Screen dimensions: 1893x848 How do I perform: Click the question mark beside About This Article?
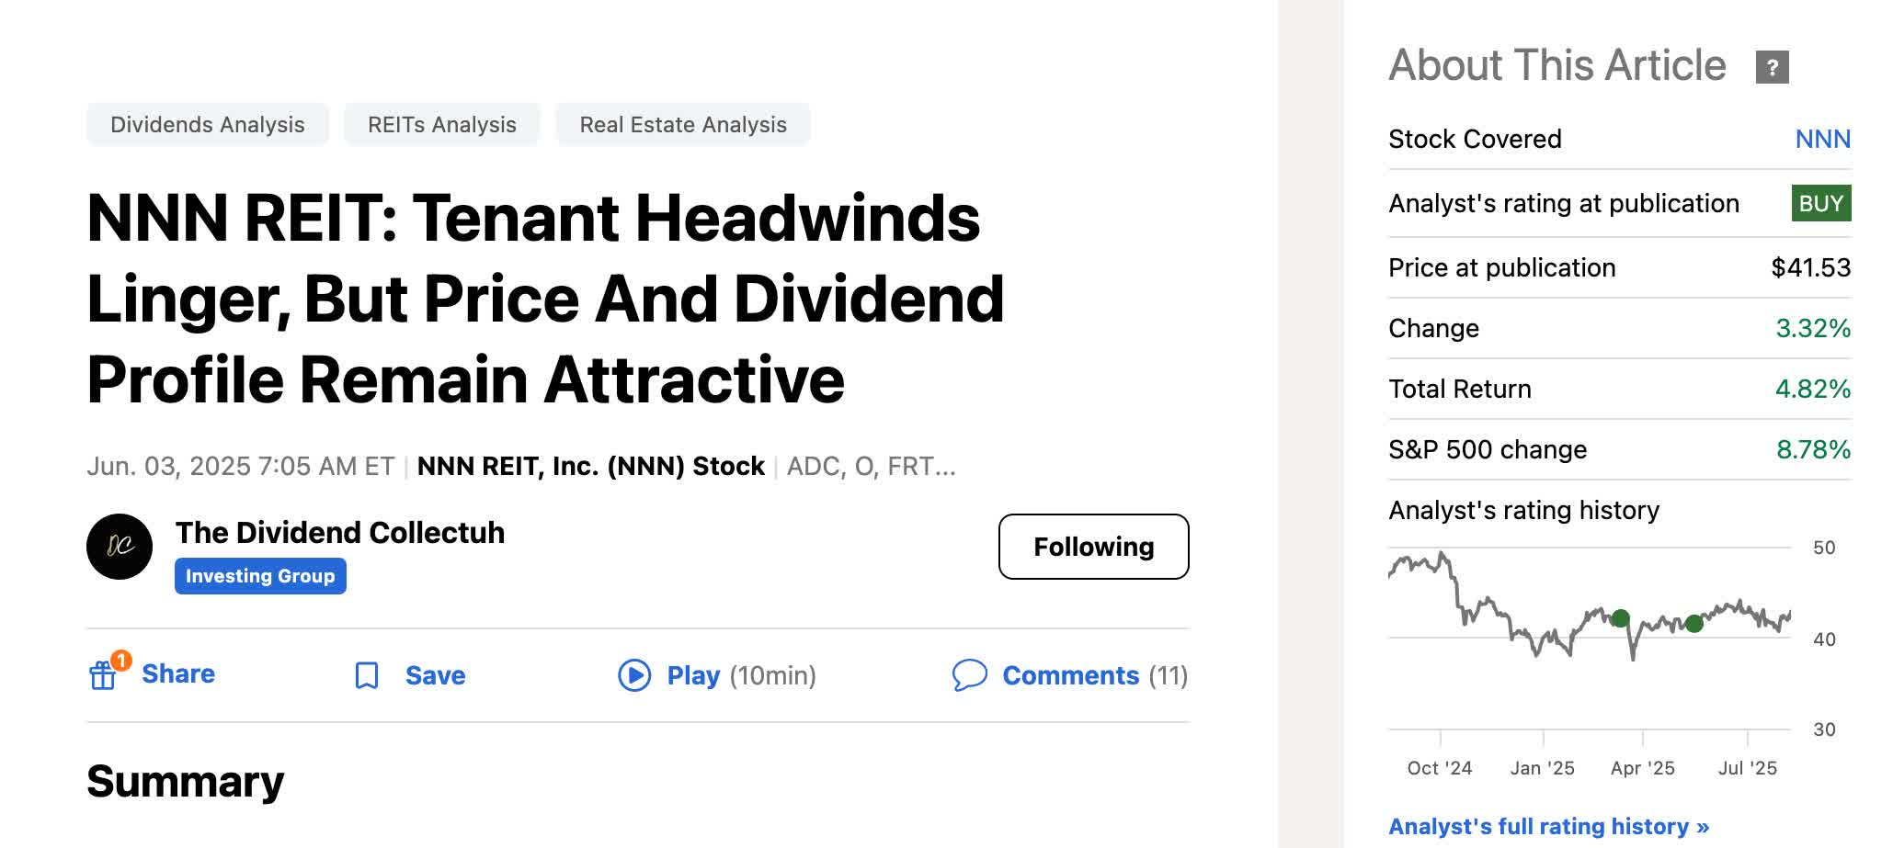(1774, 65)
